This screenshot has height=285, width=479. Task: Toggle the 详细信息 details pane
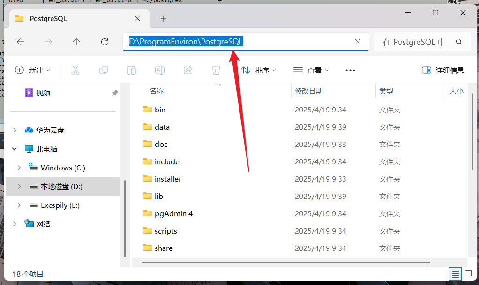442,71
